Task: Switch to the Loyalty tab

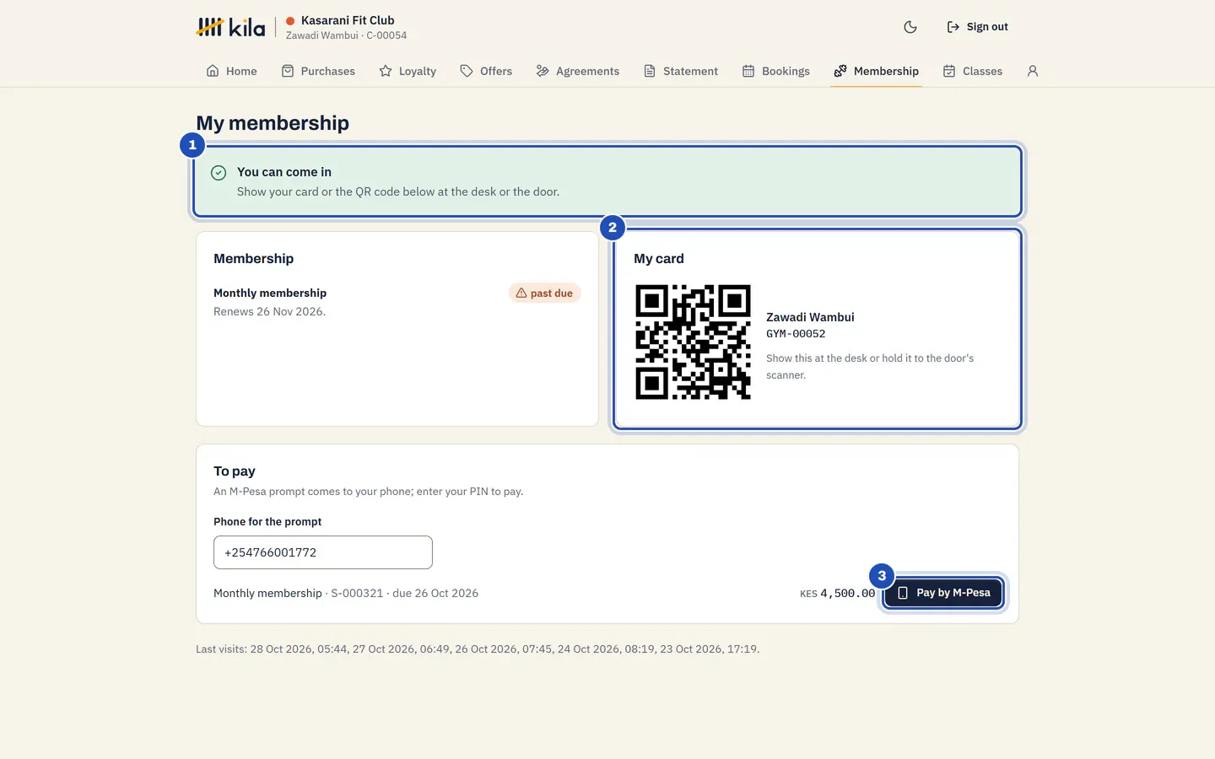Action: (408, 71)
